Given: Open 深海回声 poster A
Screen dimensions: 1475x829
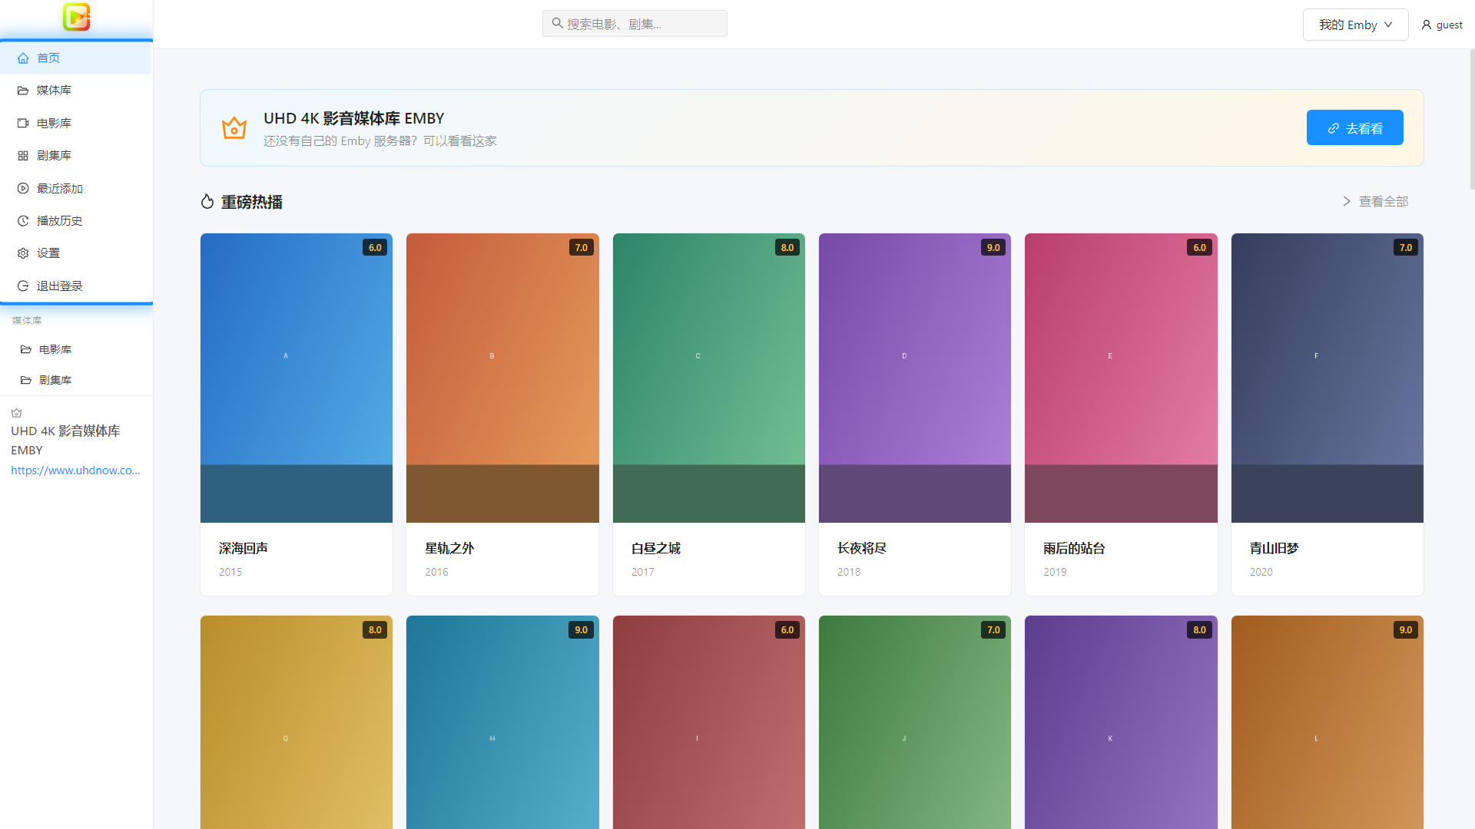Looking at the screenshot, I should 297,378.
